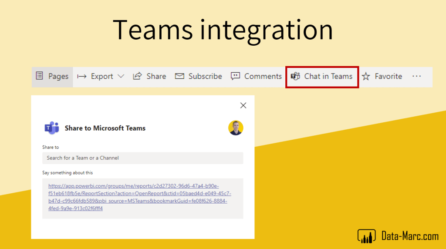Focus the Search for a Team or Channel field
Screen dimensions: 446x249
pos(142,158)
